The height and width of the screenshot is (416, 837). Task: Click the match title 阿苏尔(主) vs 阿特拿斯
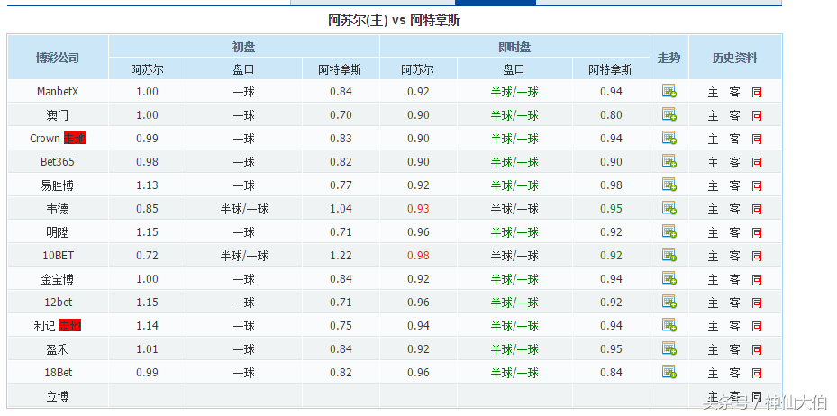(x=394, y=21)
